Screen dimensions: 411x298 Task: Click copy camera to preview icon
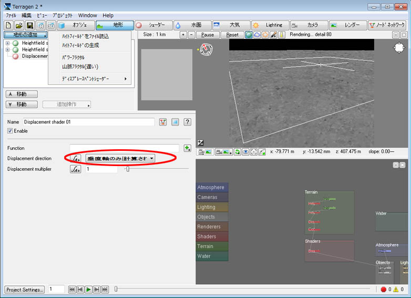coord(205,152)
